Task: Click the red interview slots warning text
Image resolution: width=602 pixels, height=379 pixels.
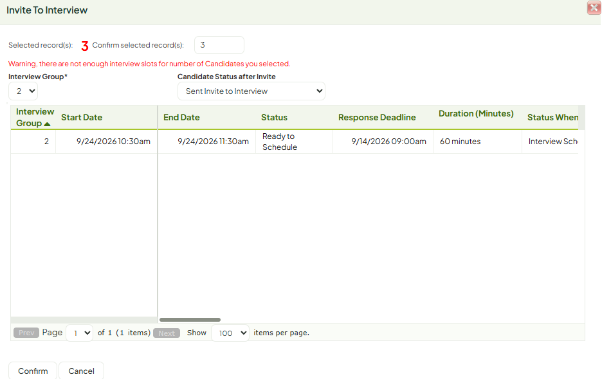Action: pos(149,64)
